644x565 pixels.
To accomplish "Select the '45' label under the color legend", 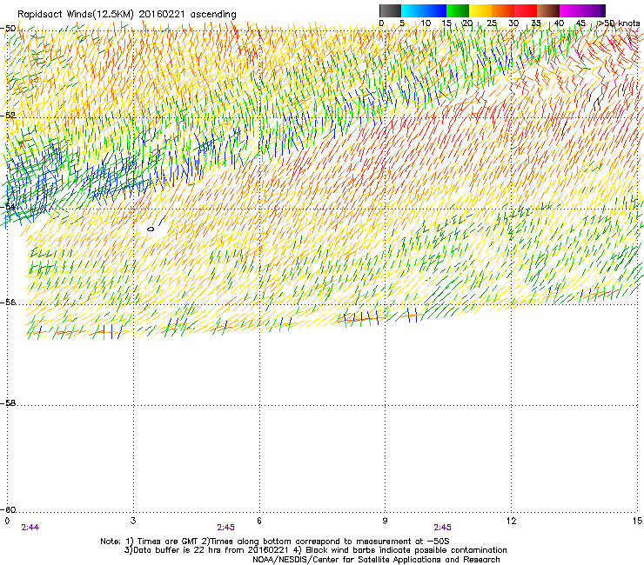I will (x=580, y=23).
